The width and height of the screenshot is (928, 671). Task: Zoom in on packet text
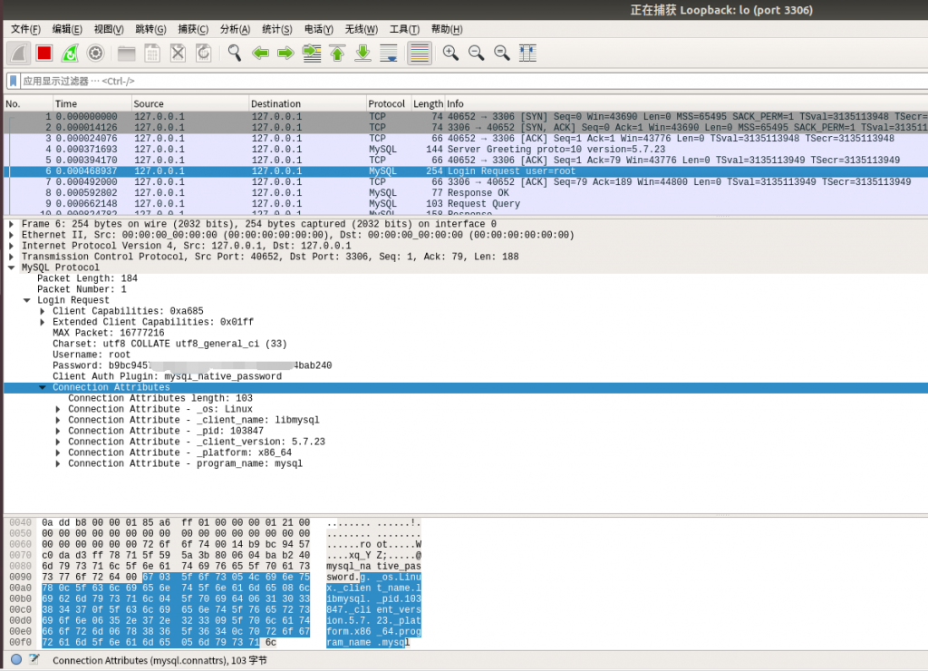tap(450, 53)
